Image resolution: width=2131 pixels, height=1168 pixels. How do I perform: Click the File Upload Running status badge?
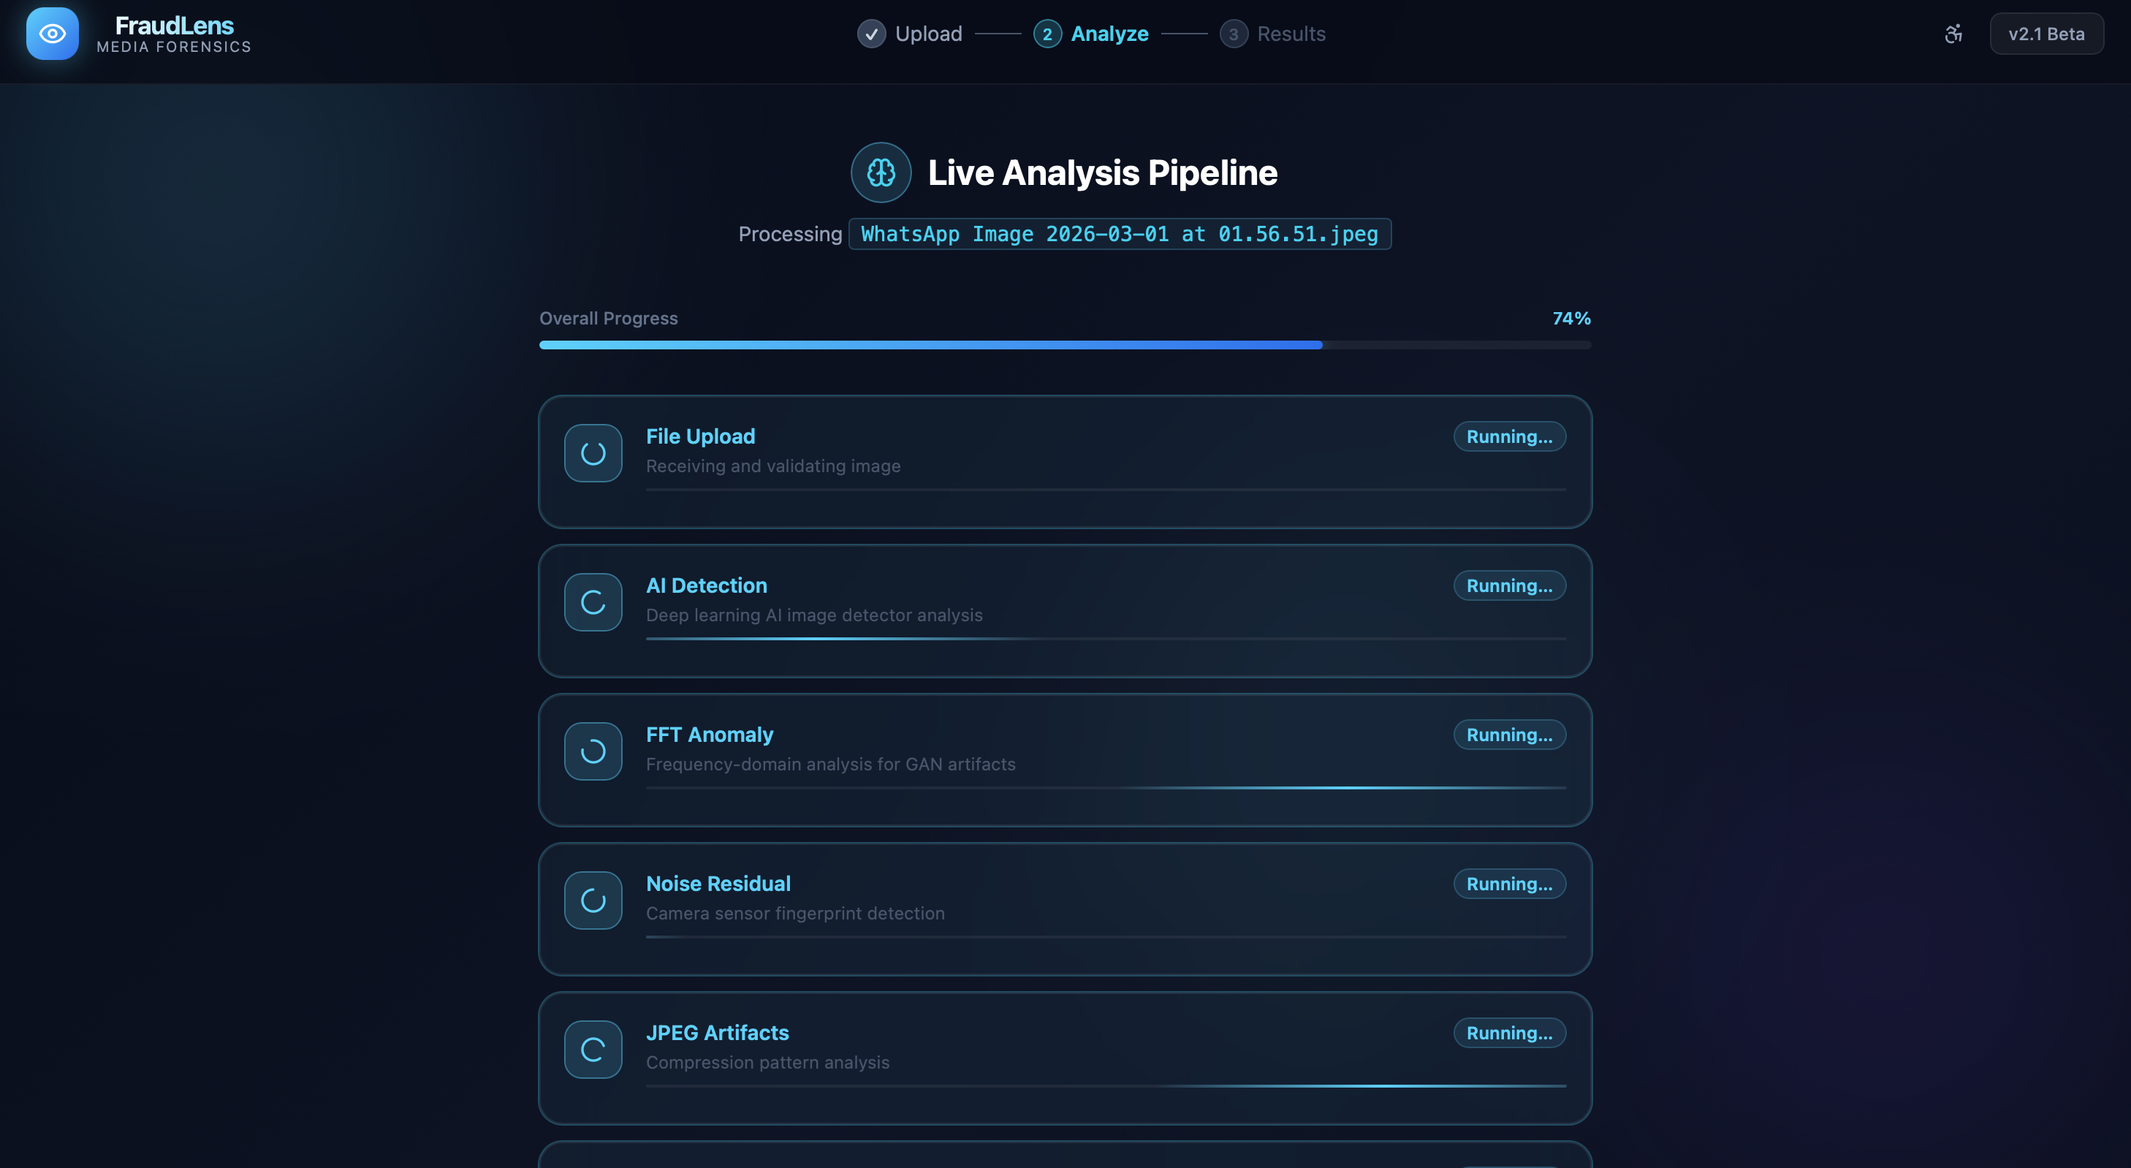(x=1509, y=437)
